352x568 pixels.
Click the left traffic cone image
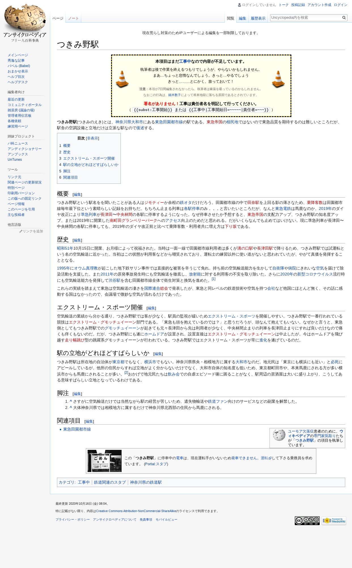(122, 79)
